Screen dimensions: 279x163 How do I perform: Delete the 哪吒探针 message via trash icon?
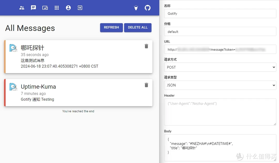[x=146, y=46]
